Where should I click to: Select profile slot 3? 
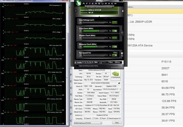[x=88, y=62]
